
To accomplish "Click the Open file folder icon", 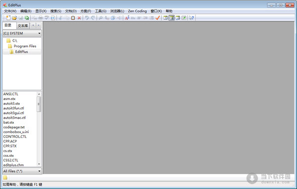I will tap(14, 18).
